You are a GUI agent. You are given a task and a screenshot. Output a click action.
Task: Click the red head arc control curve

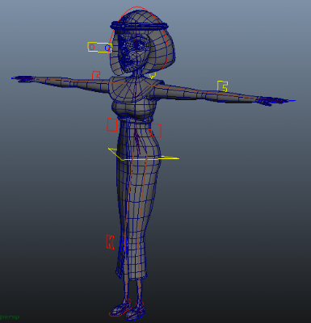(x=167, y=43)
